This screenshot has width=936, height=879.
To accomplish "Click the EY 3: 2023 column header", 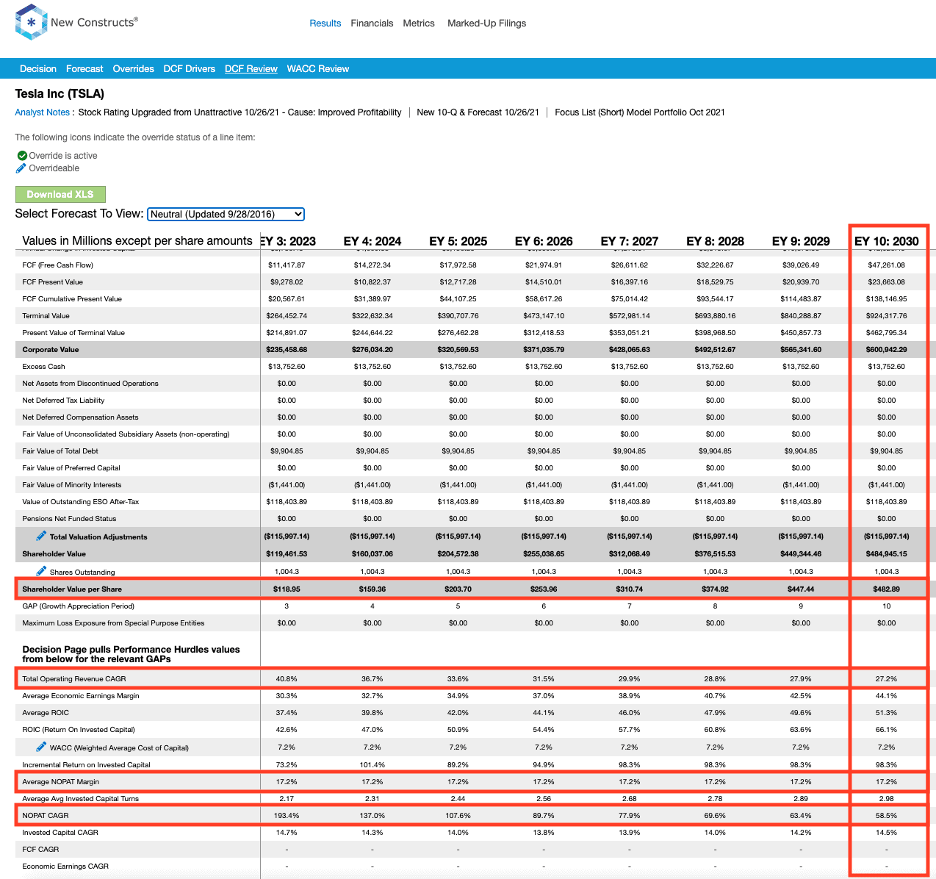I will coord(287,241).
